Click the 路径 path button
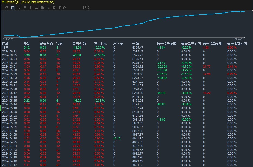 [86, 8]
